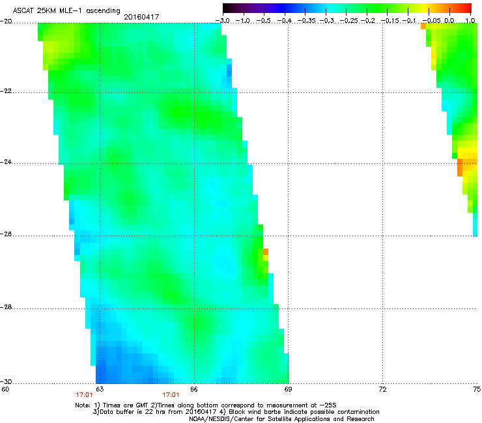Click the colorbar label -1.0
Screen dimensions: 482x423
point(243,21)
